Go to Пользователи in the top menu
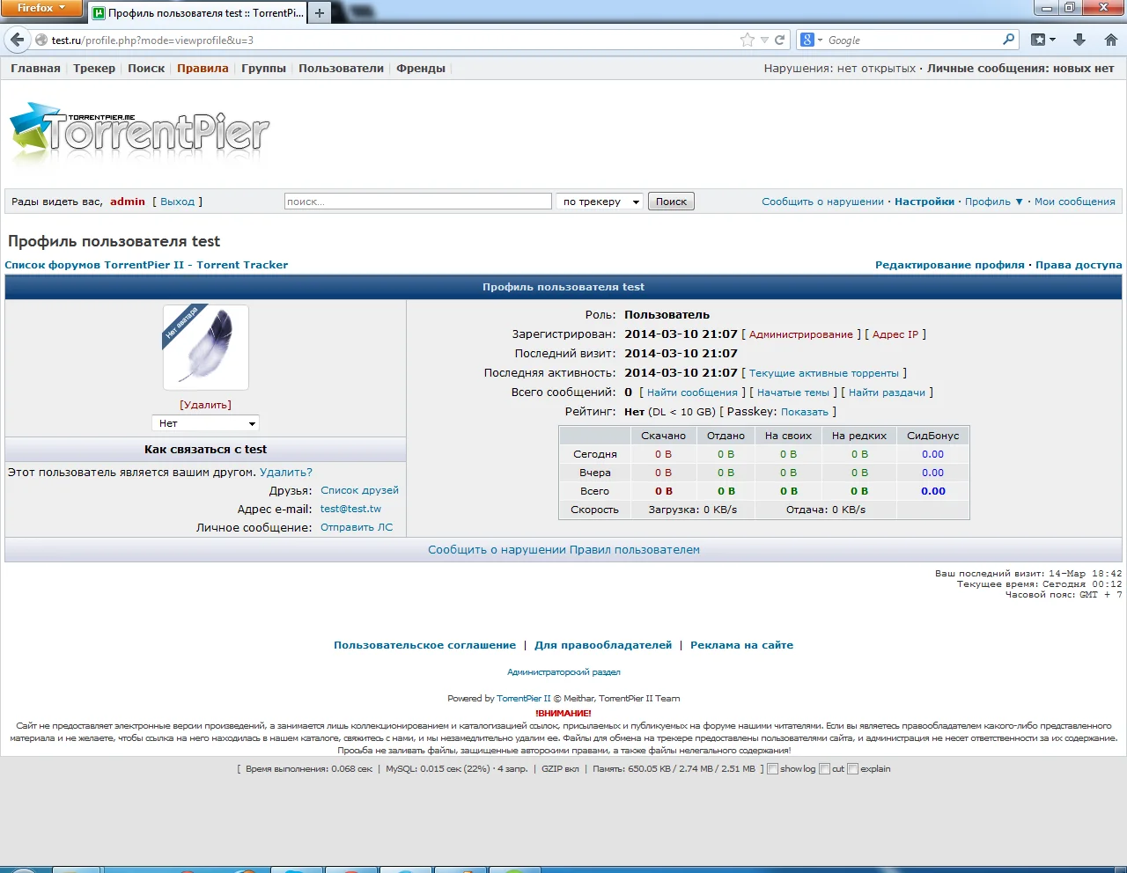The image size is (1127, 873). pos(341,69)
